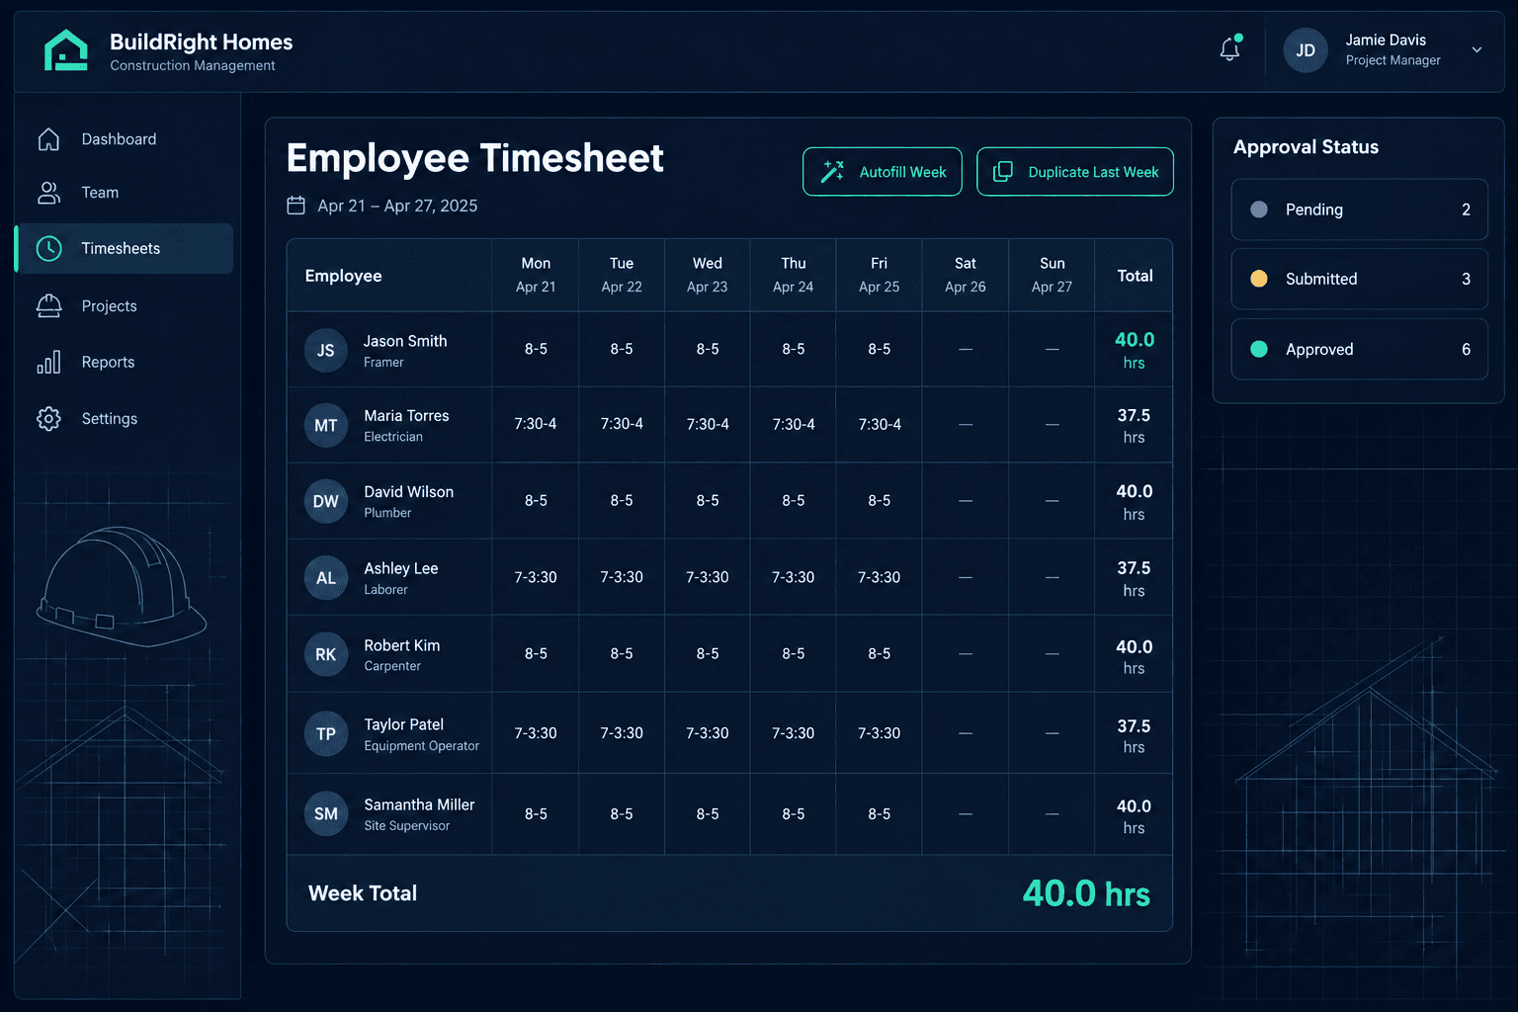This screenshot has height=1012, width=1518.
Task: Select Timesheets in the sidebar
Action: (125, 248)
